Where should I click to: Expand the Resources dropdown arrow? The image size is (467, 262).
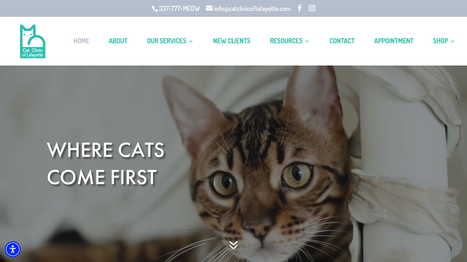pyautogui.click(x=307, y=41)
